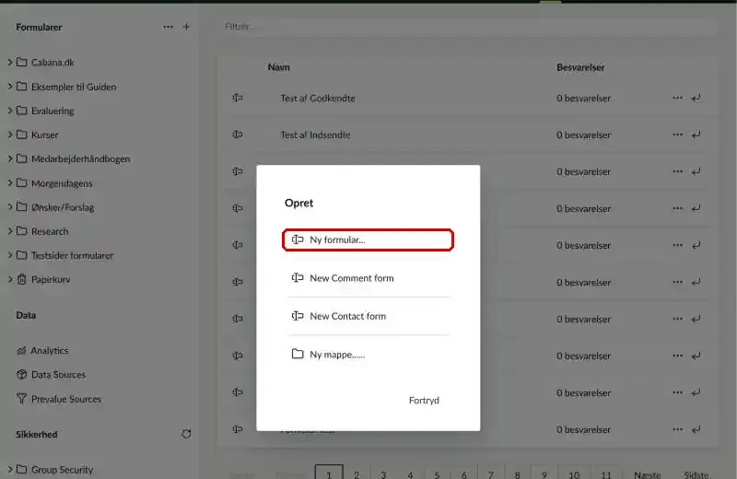Expand the Morgendagens folder
Image resolution: width=737 pixels, height=479 pixels.
10,183
